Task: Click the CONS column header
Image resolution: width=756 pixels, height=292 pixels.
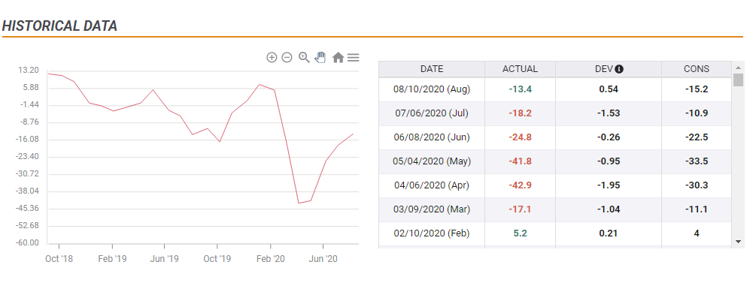Action: click(697, 69)
